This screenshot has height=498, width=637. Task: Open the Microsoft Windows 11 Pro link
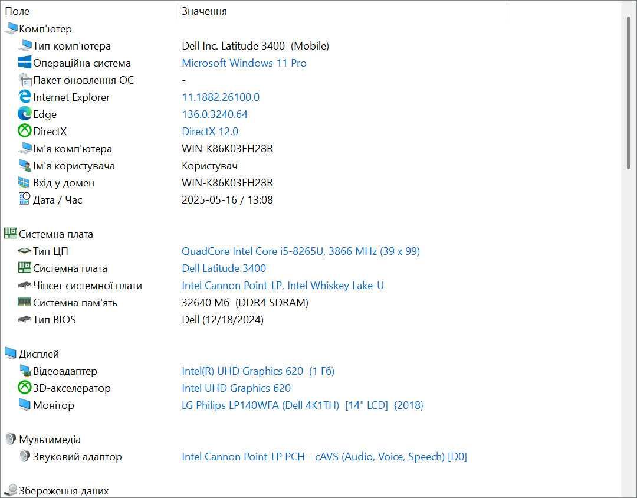pos(244,63)
